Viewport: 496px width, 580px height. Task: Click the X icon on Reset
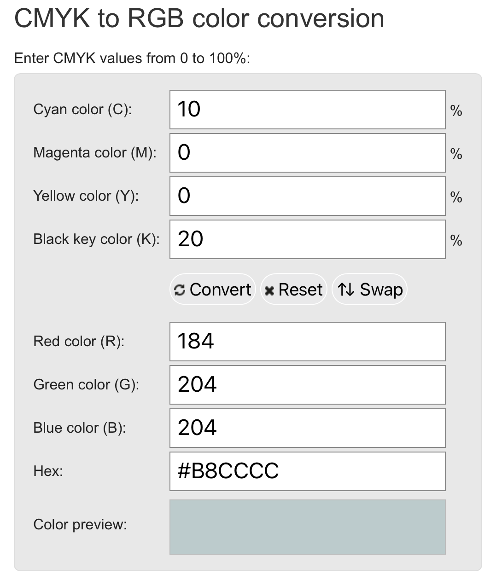tap(270, 290)
